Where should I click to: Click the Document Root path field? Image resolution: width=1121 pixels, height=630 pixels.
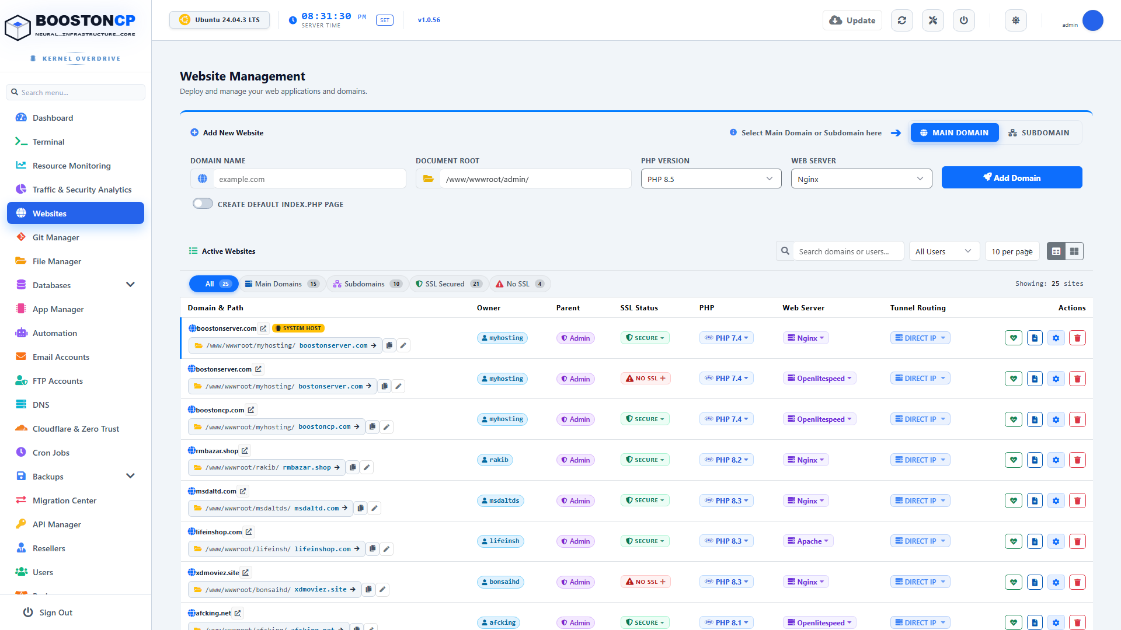click(x=535, y=178)
